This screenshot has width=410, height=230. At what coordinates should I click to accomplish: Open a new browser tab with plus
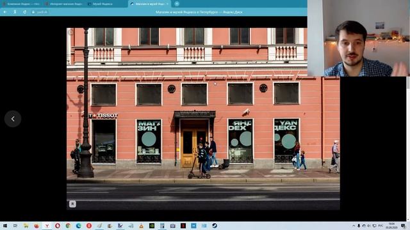point(177,4)
